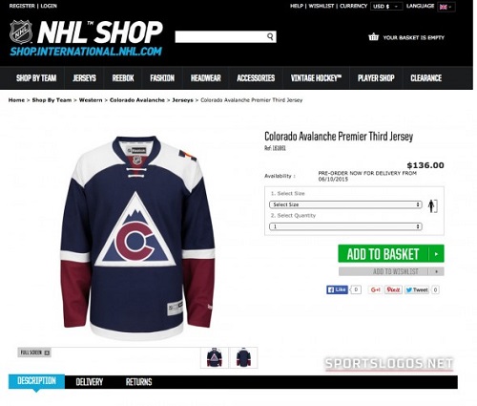This screenshot has height=406, width=477.
Task: Click Add to Wishlist button
Action: click(391, 271)
